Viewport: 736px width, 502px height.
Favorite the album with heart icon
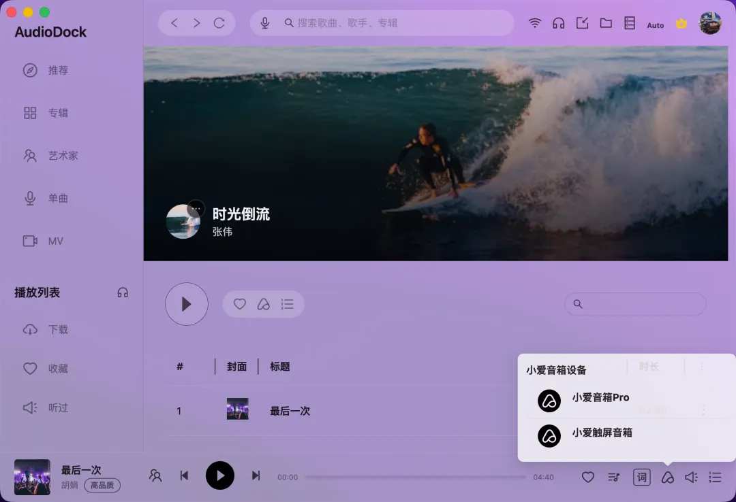pos(240,304)
